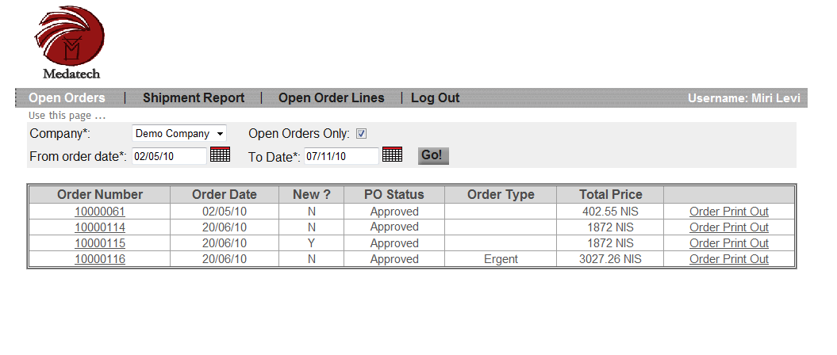This screenshot has height=355, width=837.
Task: Open calendar picker for From order date
Action: click(x=220, y=155)
